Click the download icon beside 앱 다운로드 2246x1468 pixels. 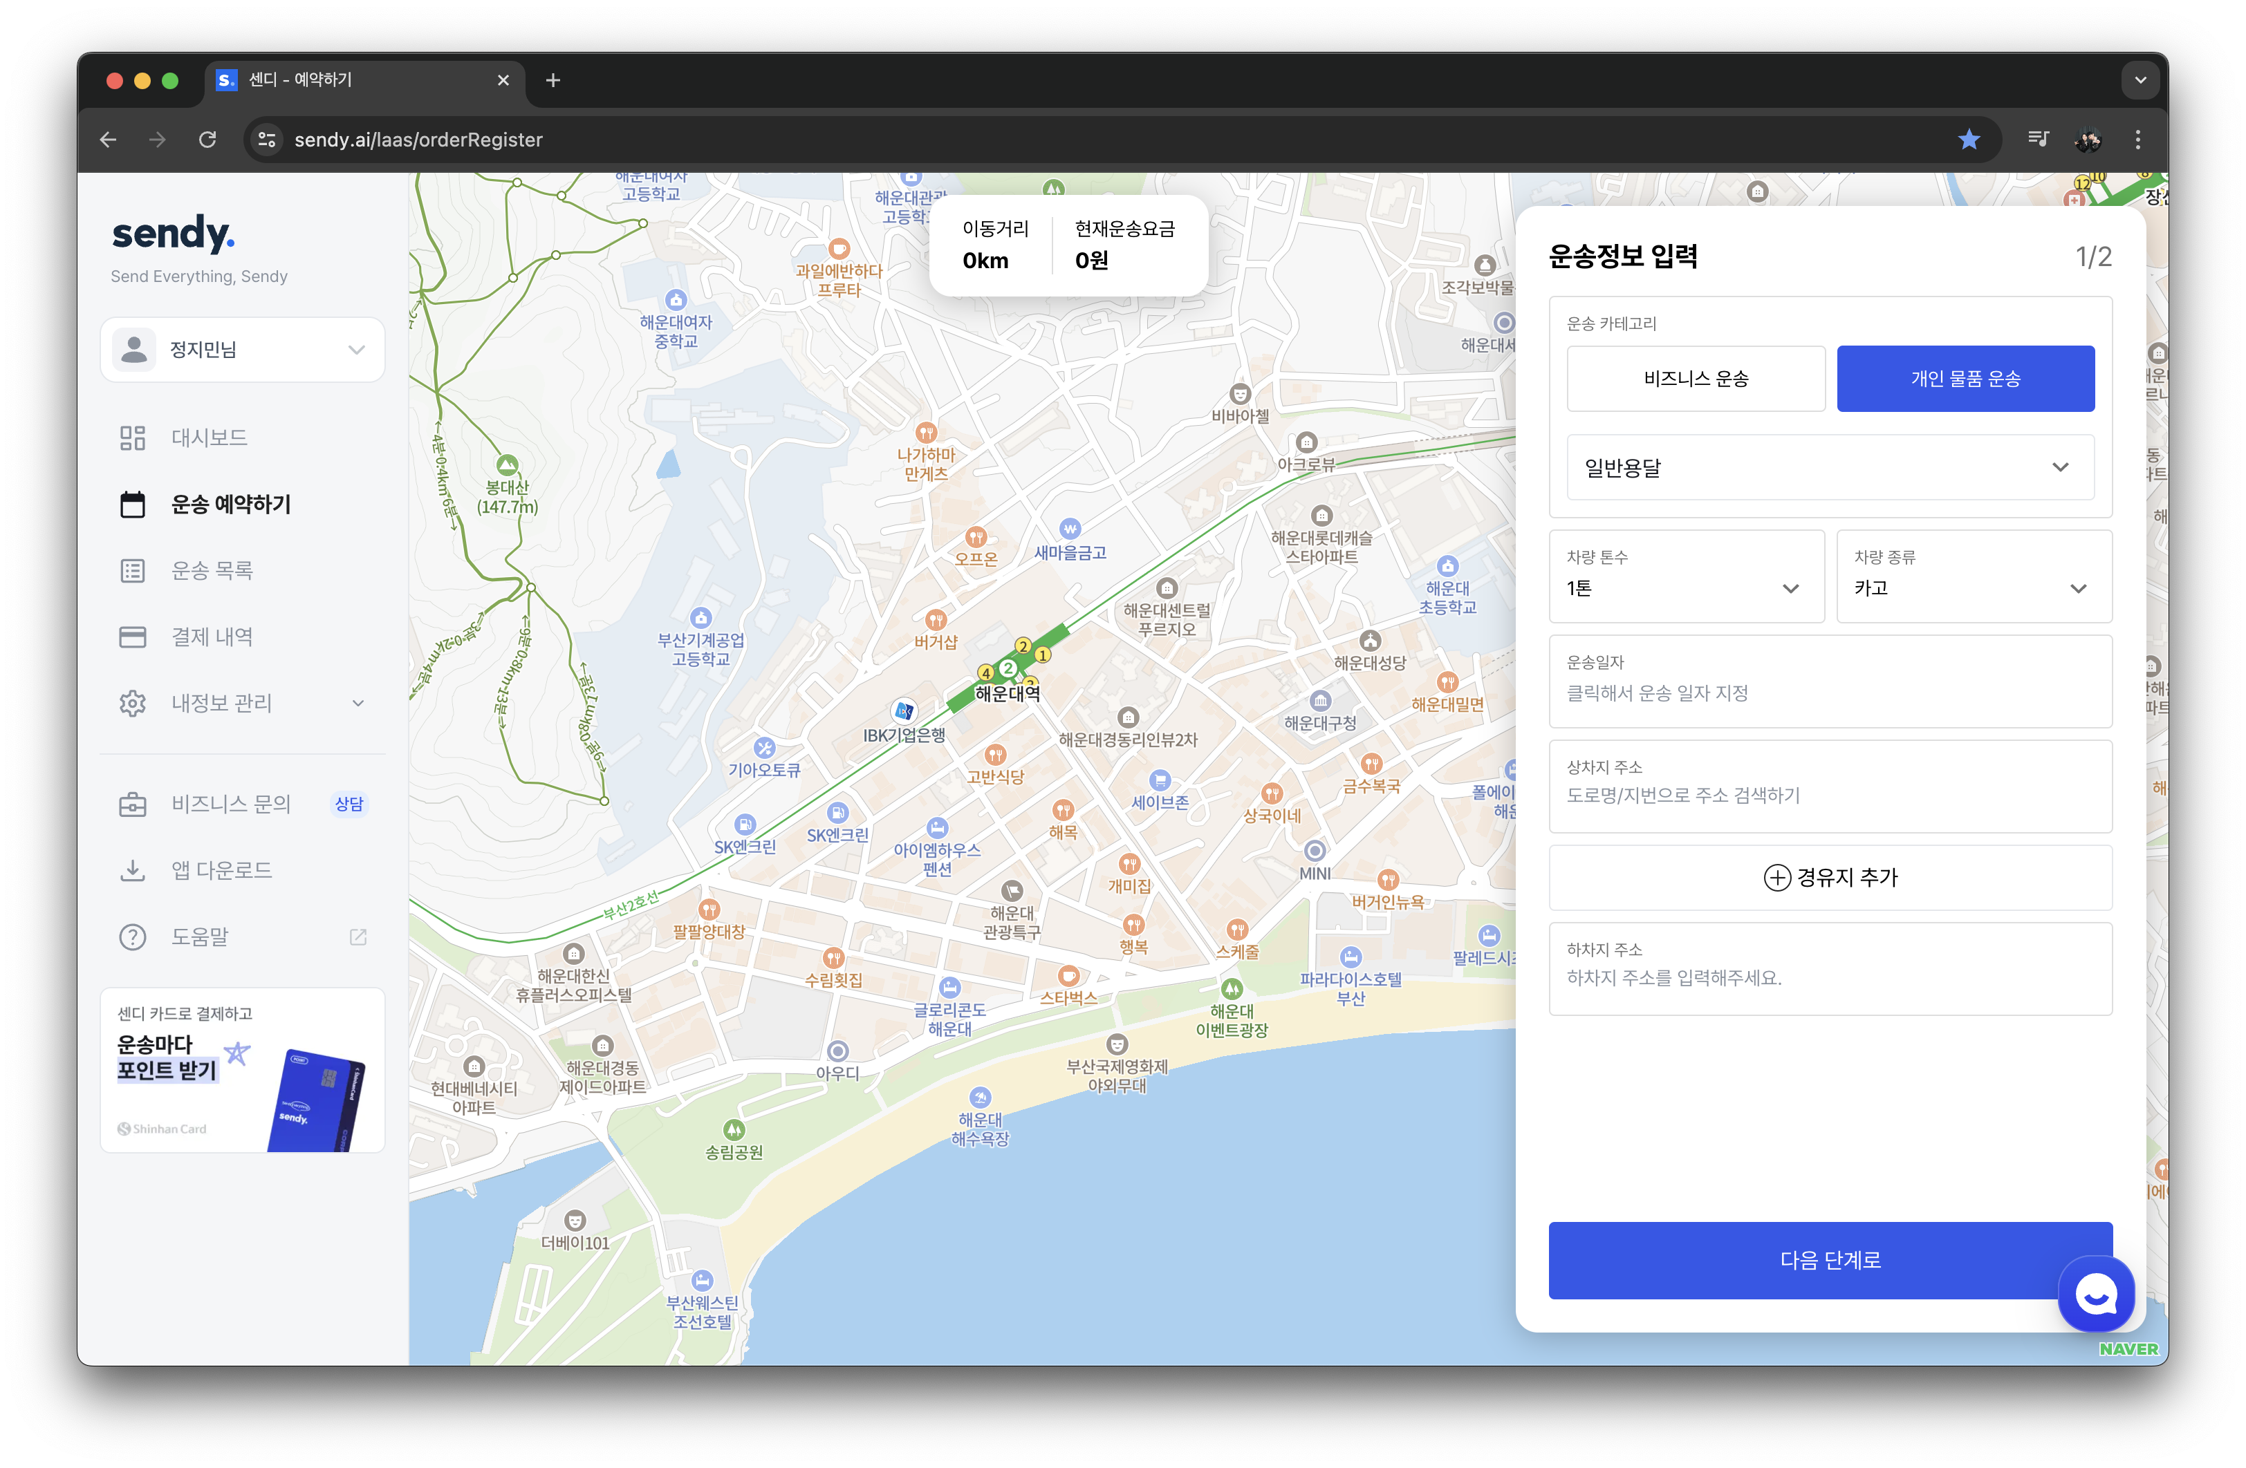[132, 870]
